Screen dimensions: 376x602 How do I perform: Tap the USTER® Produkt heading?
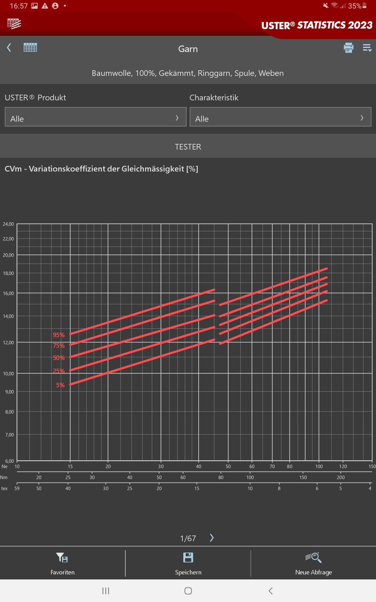tap(35, 98)
